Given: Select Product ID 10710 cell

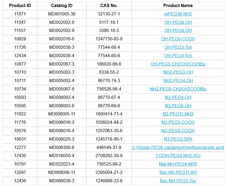Looking at the screenshot, I should [20, 72].
